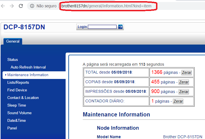This screenshot has width=205, height=139.
Task: Select Maintenance Information in sidebar
Action: click(28, 75)
